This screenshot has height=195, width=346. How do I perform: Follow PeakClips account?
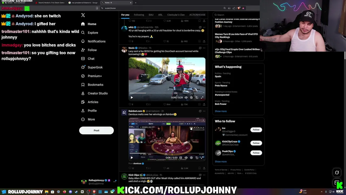tap(256, 153)
